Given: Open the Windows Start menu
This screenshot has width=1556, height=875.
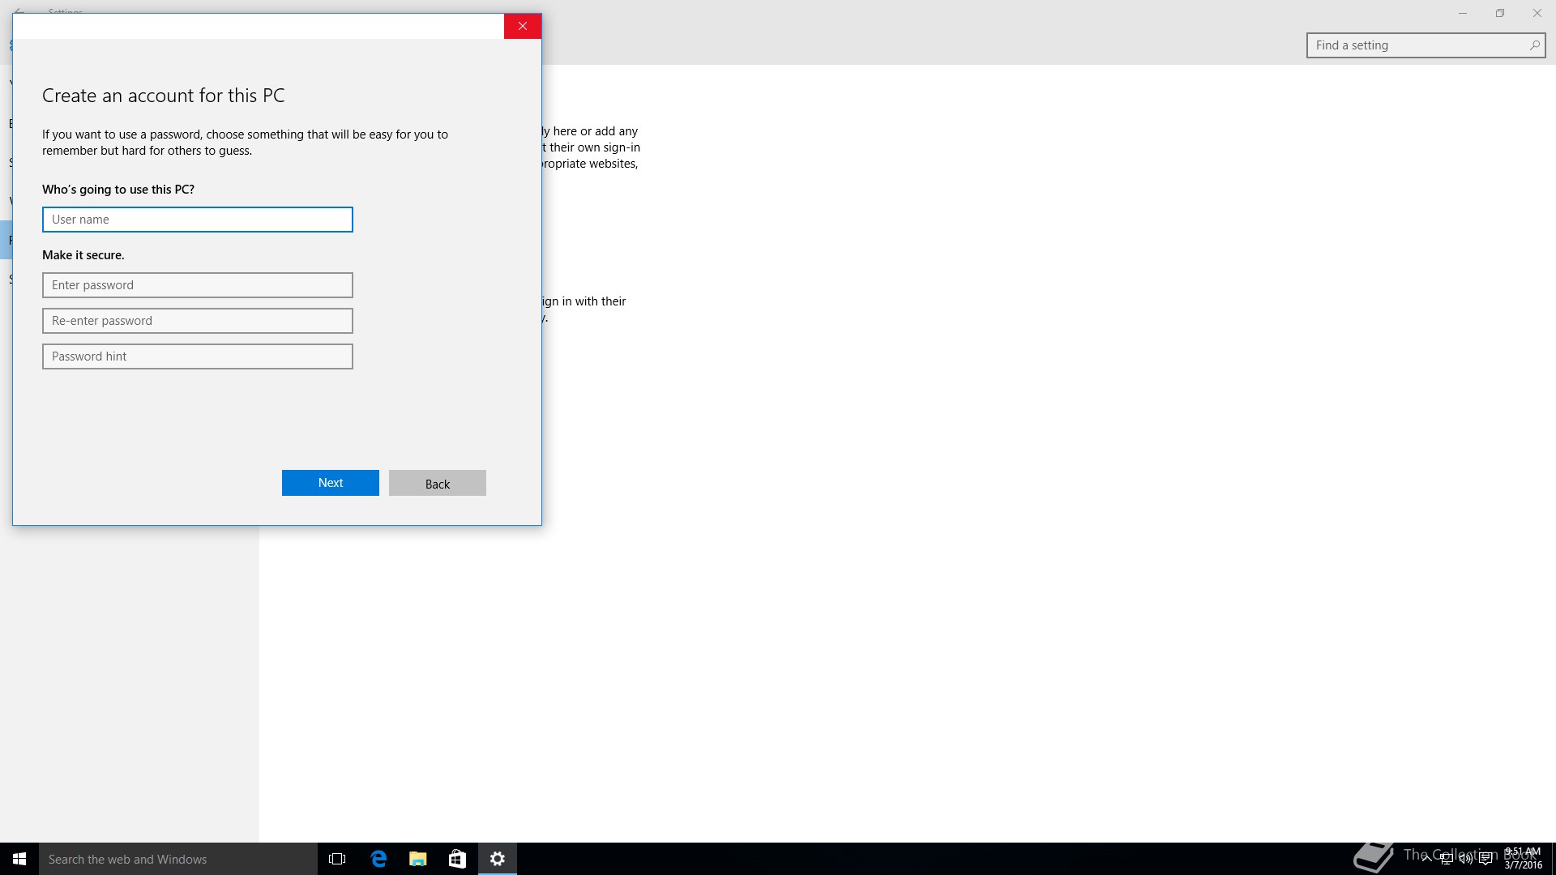Looking at the screenshot, I should pyautogui.click(x=19, y=859).
